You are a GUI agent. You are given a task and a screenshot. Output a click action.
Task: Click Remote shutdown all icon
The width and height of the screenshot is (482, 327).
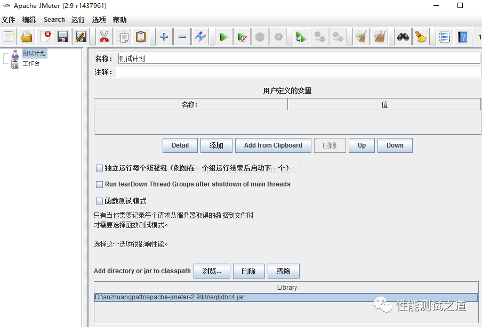(x=338, y=37)
